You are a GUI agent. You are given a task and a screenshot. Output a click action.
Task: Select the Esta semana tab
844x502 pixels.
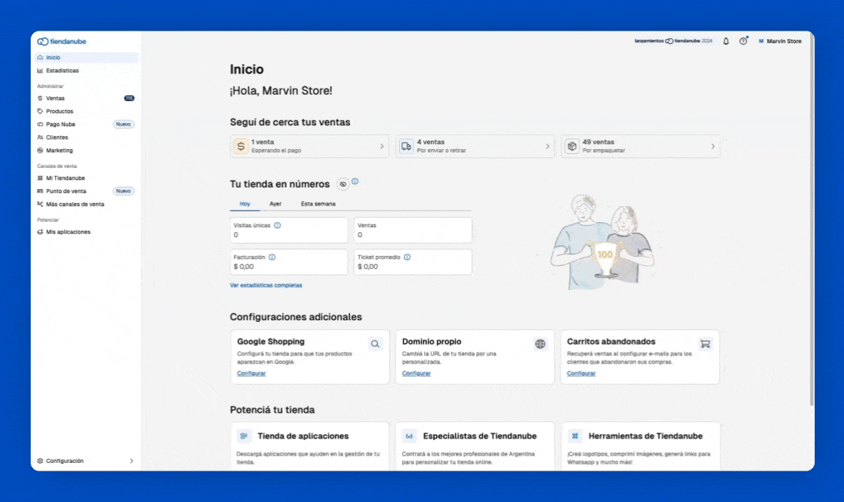coord(318,204)
